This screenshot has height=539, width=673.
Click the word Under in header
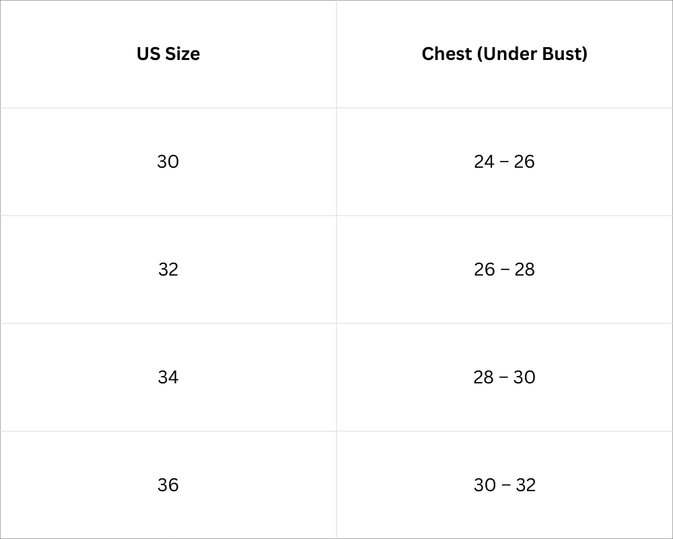pos(508,54)
